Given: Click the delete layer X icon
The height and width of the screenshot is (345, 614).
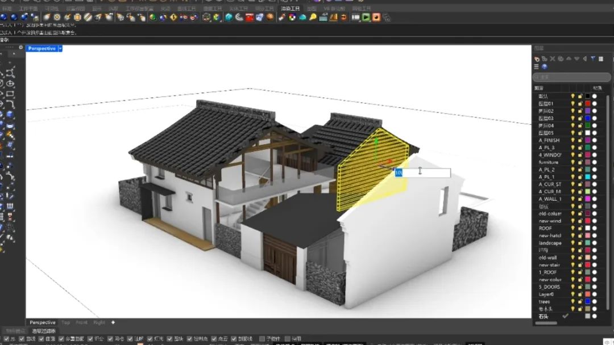Looking at the screenshot, I should [552, 59].
